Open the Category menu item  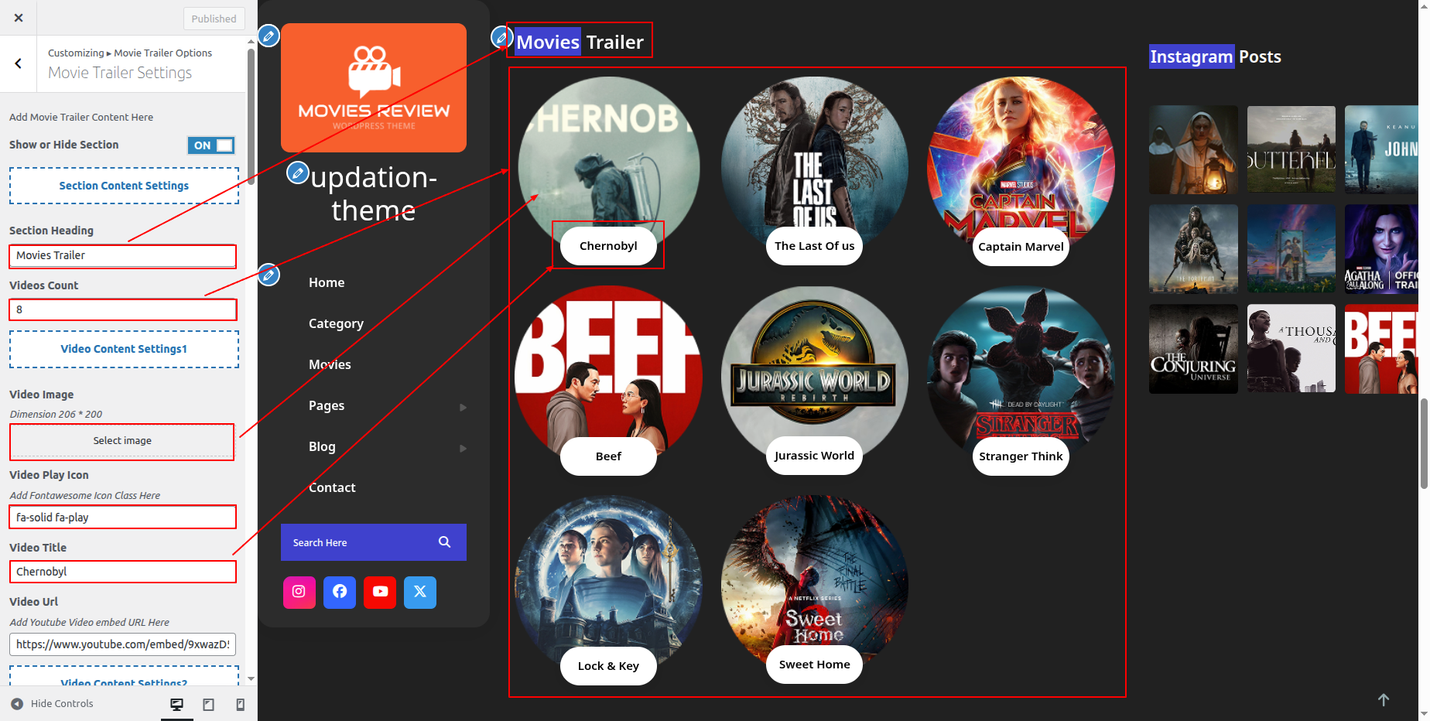pyautogui.click(x=336, y=323)
